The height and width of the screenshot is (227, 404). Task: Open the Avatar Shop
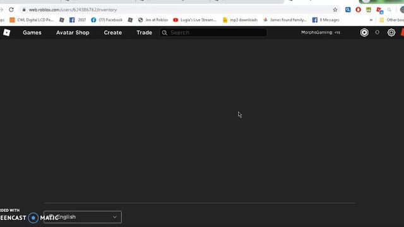click(73, 33)
